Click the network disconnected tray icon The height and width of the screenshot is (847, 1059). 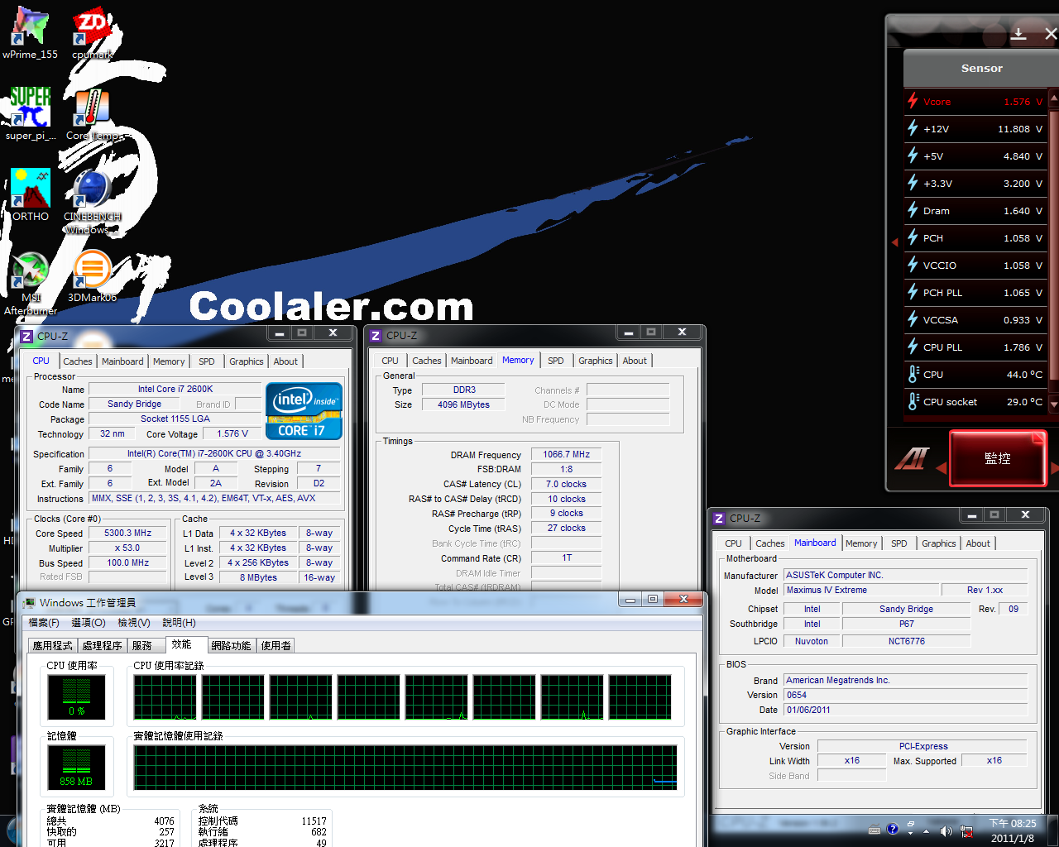(x=966, y=830)
